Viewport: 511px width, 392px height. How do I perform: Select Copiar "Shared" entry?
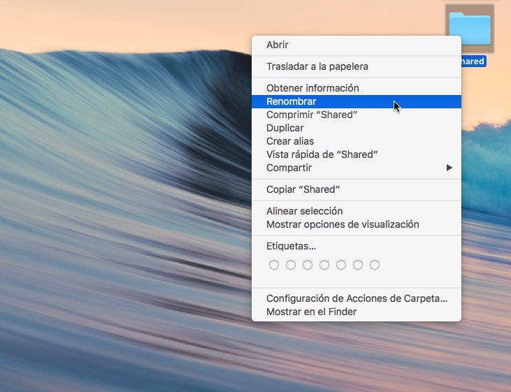point(357,189)
